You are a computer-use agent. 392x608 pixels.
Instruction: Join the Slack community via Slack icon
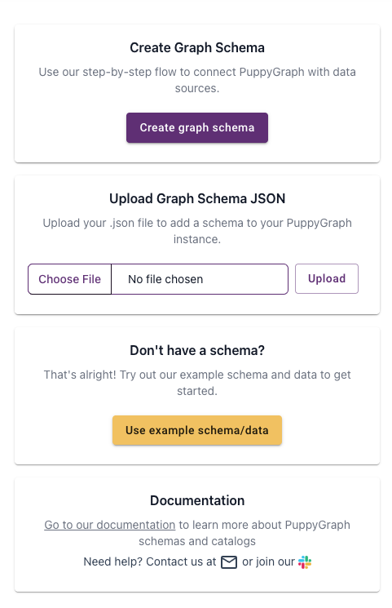click(x=305, y=561)
